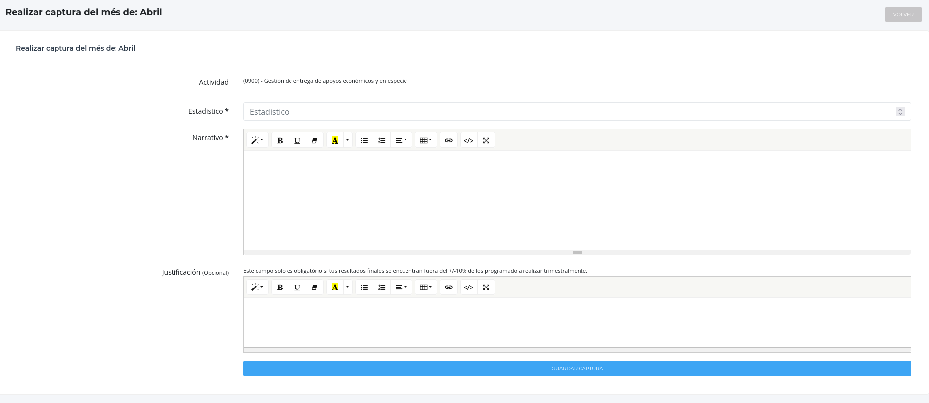929x403 pixels.
Task: Open paragraph alignment dropdown in Narrativo toolbar
Action: click(x=401, y=140)
